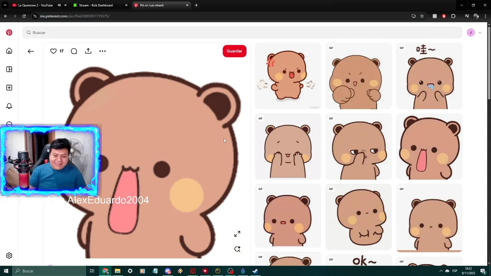491x276 pixels.
Task: Open File Explorer from the taskbar
Action: tap(117, 271)
